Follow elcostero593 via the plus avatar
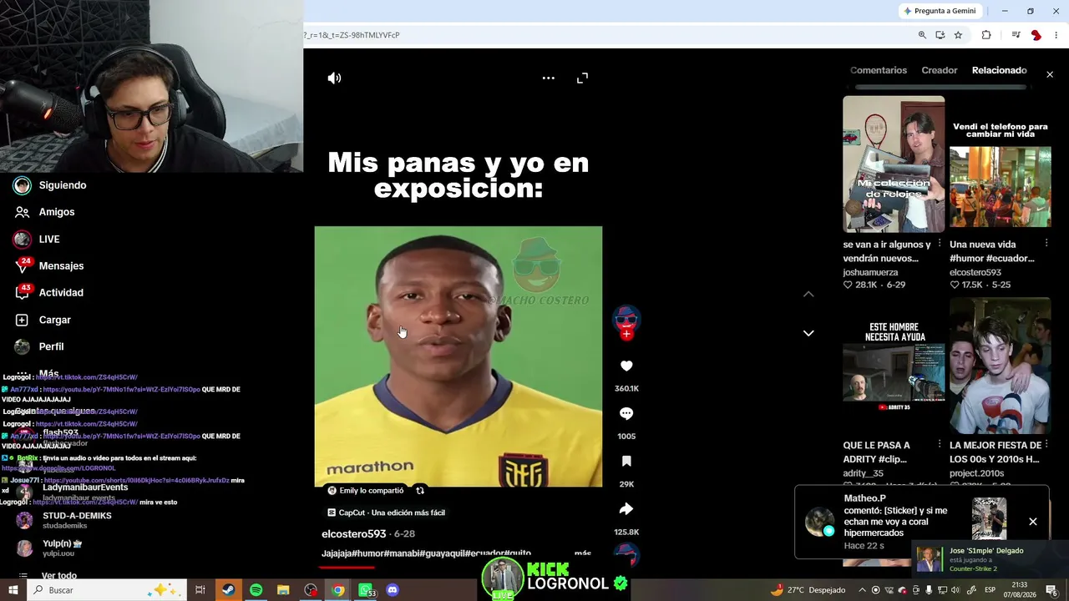This screenshot has height=601, width=1069. tap(626, 334)
